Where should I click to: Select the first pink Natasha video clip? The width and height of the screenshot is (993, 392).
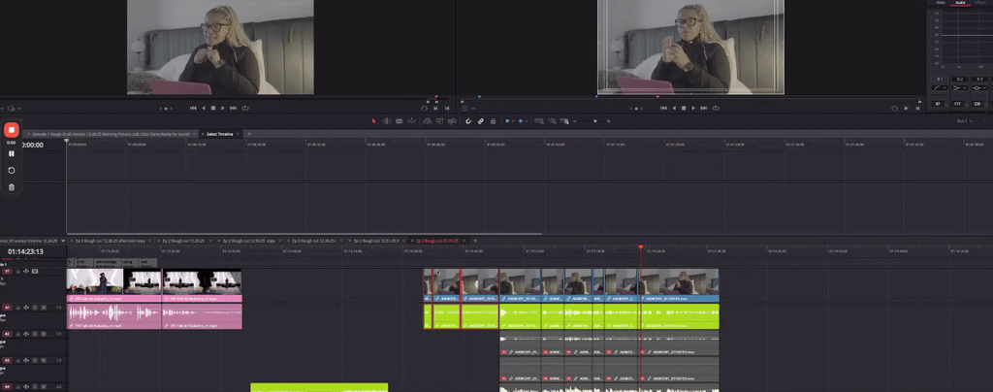114,285
